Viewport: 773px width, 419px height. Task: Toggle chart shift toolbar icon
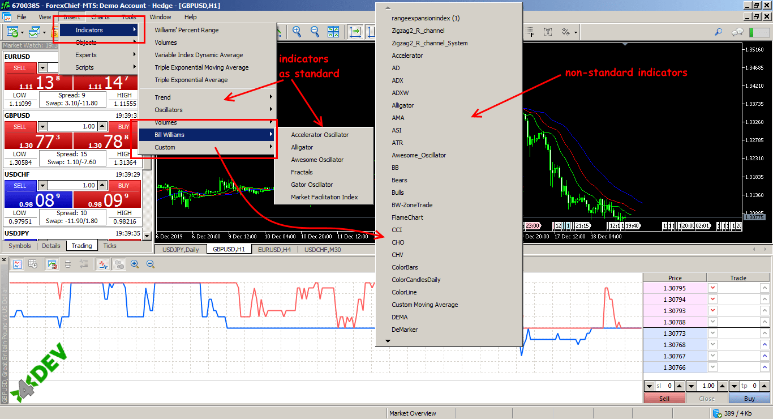[356, 32]
